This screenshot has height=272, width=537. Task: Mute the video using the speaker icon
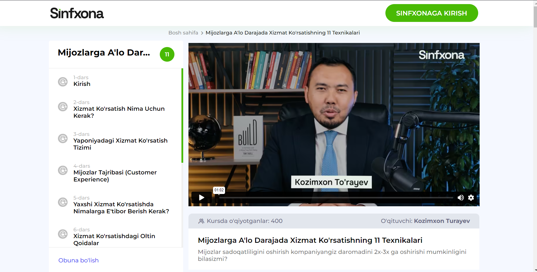tap(461, 198)
